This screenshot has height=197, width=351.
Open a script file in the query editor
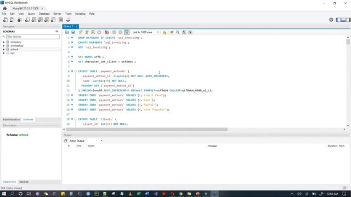coord(67,32)
